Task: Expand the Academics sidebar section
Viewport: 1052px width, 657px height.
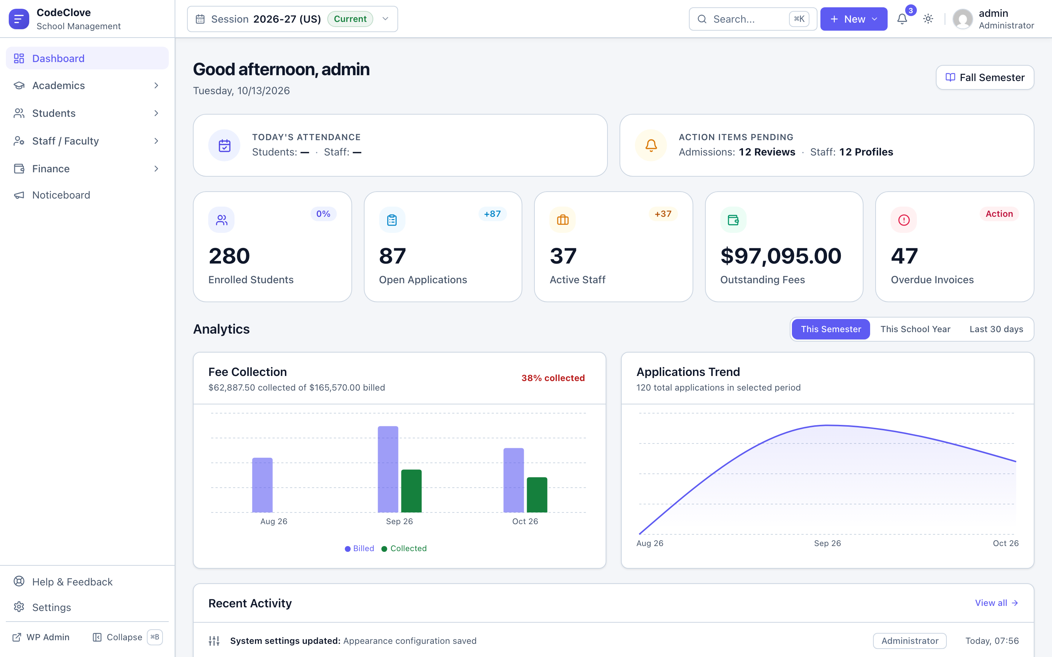Action: tap(87, 86)
